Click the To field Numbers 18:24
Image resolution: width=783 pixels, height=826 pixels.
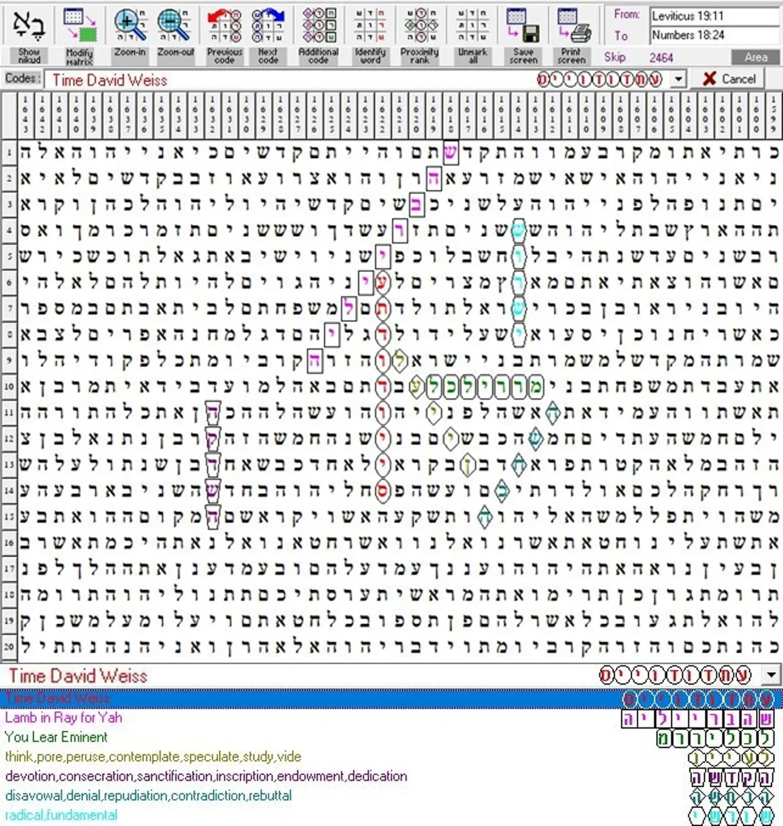[x=714, y=35]
